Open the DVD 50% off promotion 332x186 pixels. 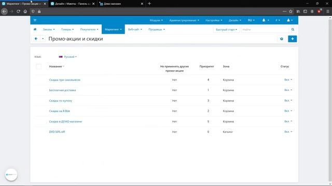(x=57, y=132)
